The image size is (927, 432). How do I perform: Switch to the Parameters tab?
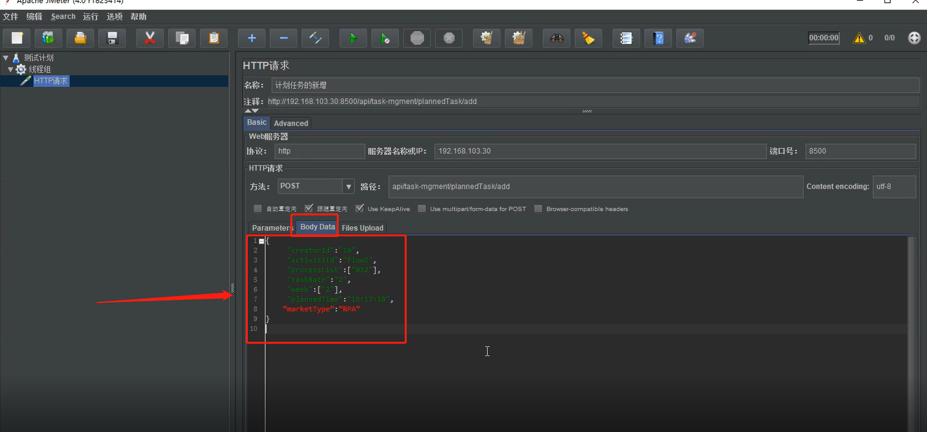point(272,228)
